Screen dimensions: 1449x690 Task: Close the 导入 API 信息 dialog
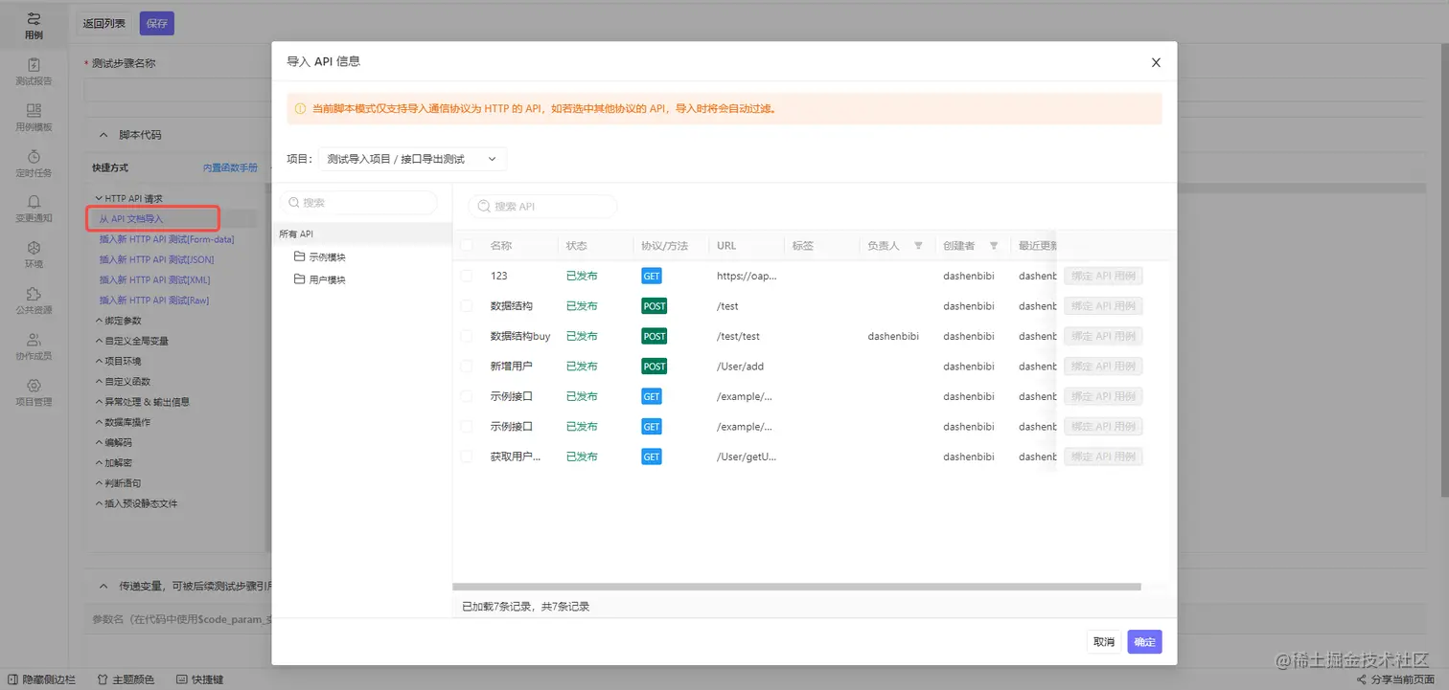(1156, 62)
